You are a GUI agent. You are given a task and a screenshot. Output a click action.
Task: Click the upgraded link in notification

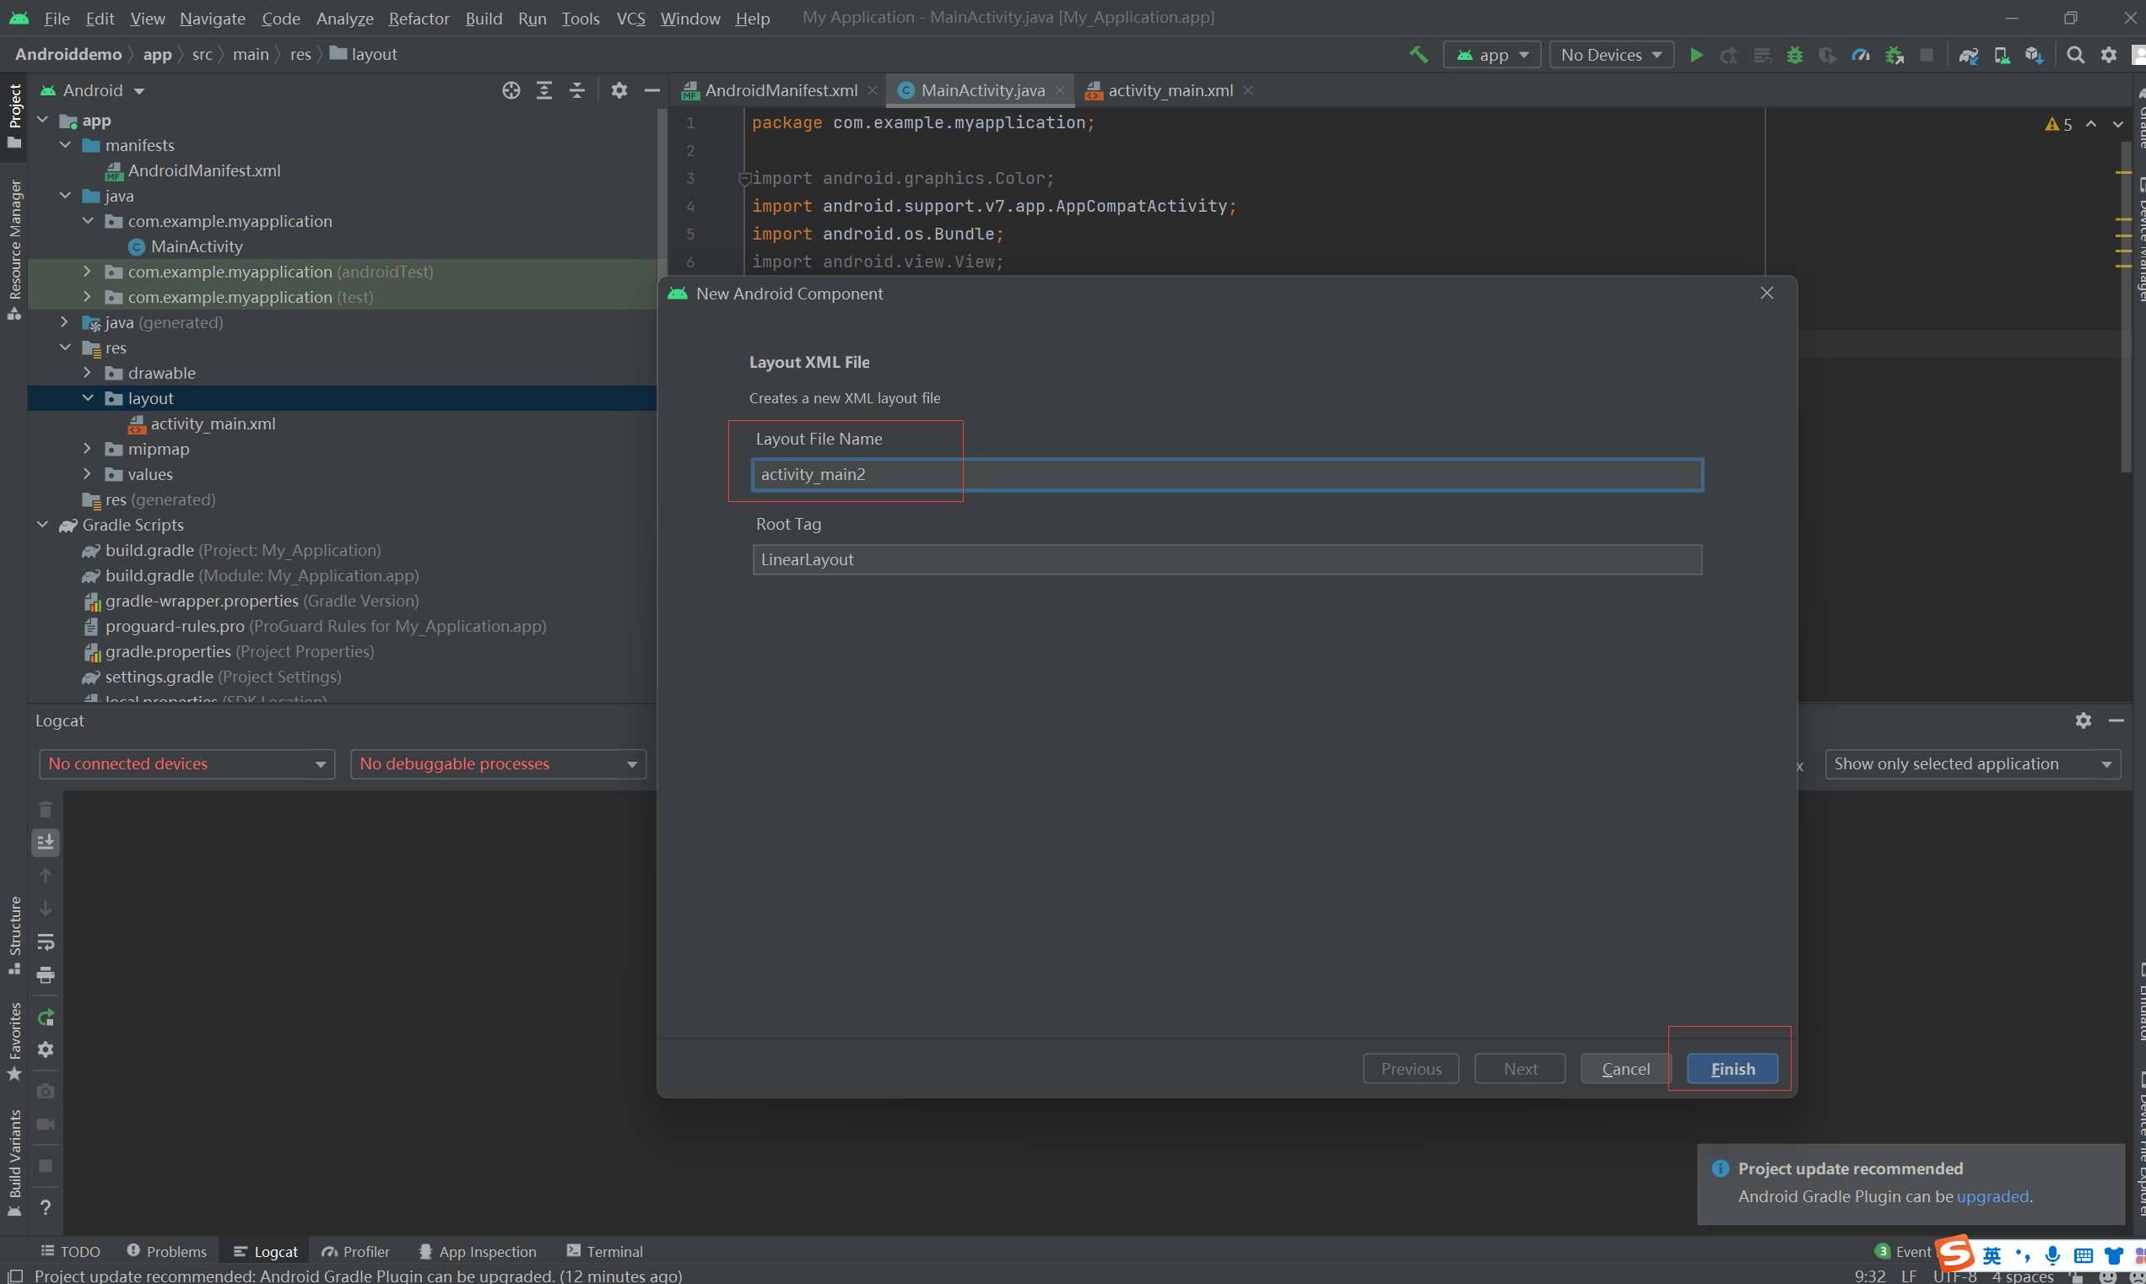[1992, 1196]
